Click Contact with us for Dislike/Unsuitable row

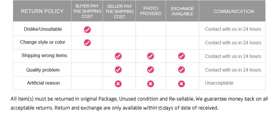233,29
